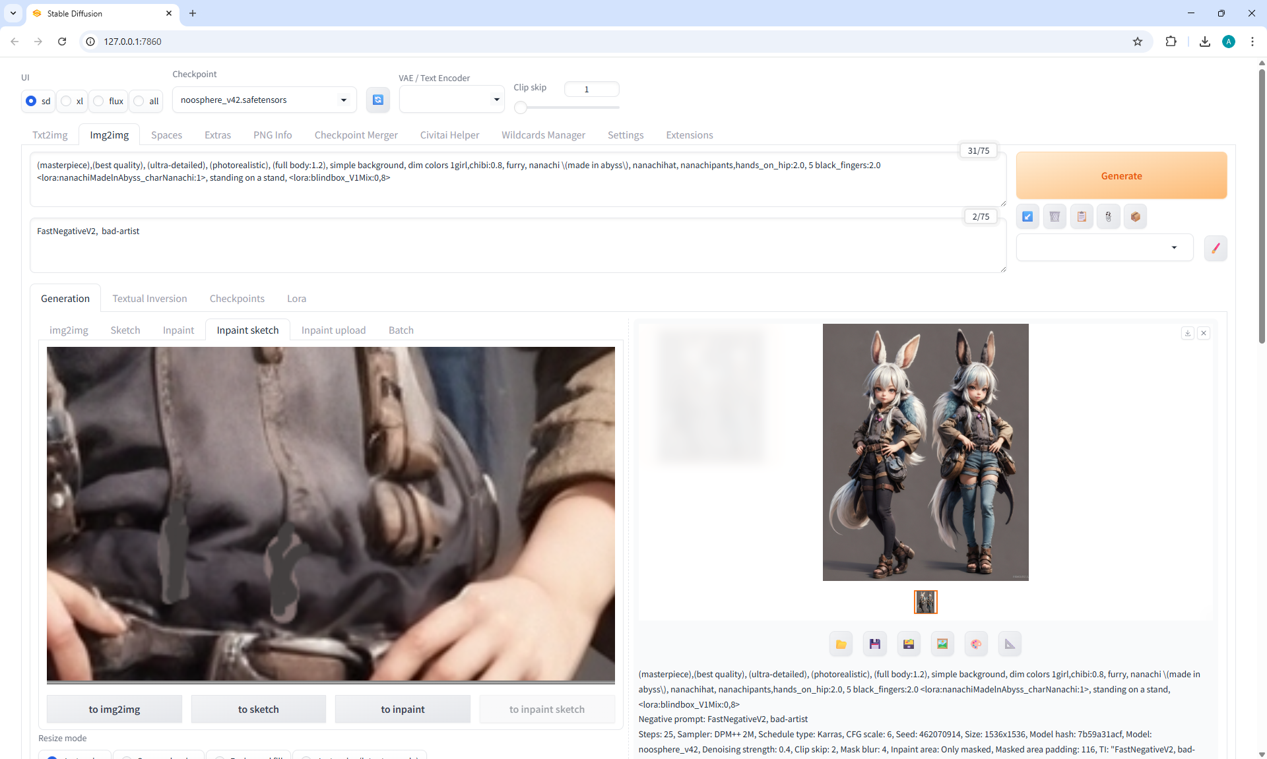Click the 'to inpaint' button
This screenshot has height=759, width=1267.
(403, 710)
